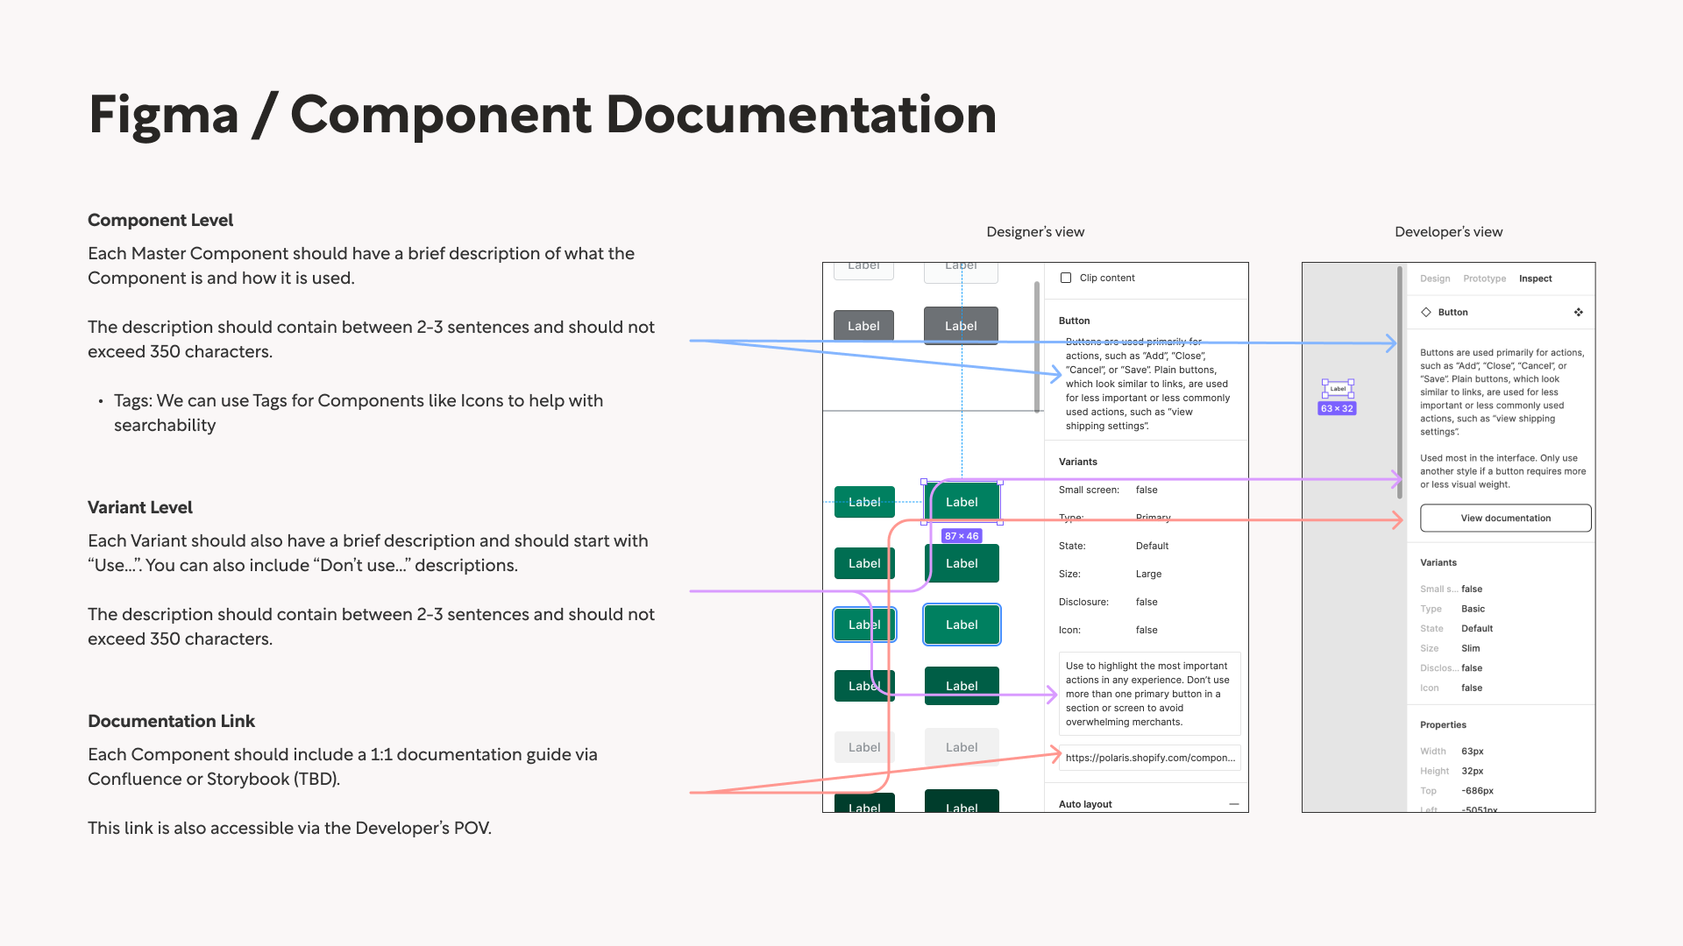Click the Tags bullet about Icons searchability
Viewport: 1683px width, 946px height.
point(359,413)
